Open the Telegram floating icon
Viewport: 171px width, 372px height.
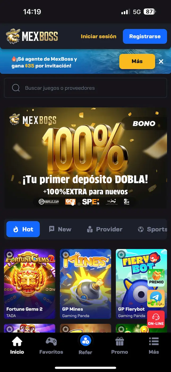click(x=156, y=299)
